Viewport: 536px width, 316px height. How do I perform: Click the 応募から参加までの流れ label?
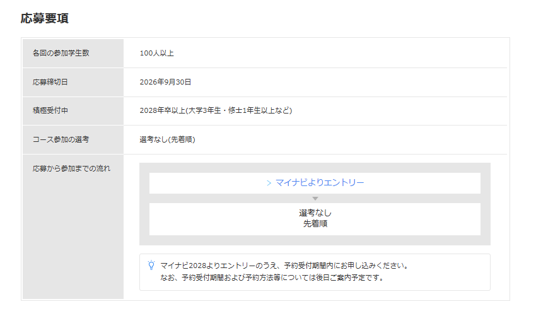pos(71,168)
